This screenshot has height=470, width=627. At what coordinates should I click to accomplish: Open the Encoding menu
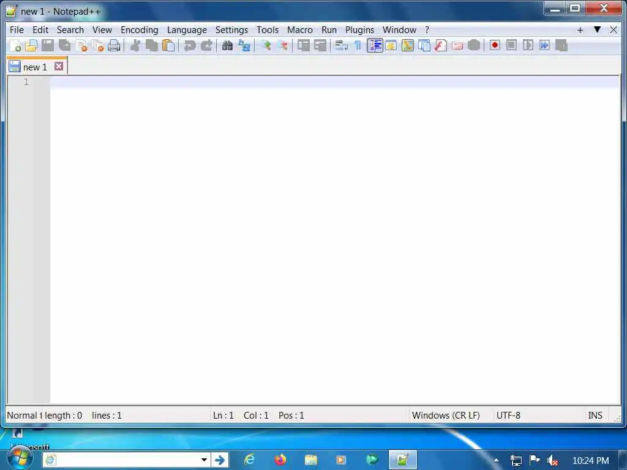pos(140,30)
